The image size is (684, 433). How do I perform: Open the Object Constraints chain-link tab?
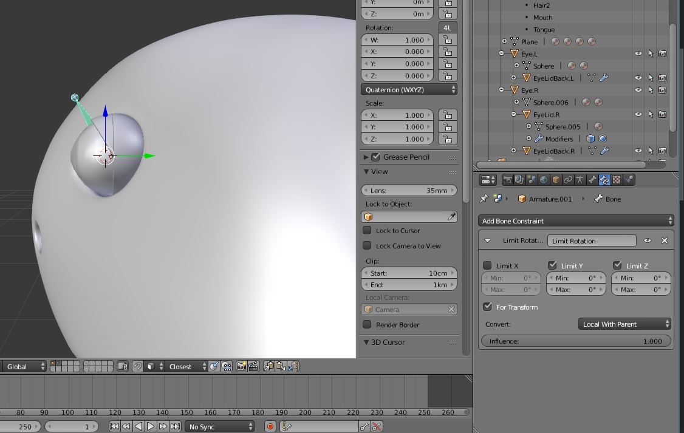[x=567, y=180]
